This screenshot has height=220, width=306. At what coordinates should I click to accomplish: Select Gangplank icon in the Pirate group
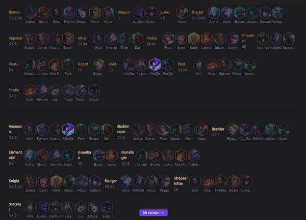pyautogui.click(x=30, y=65)
